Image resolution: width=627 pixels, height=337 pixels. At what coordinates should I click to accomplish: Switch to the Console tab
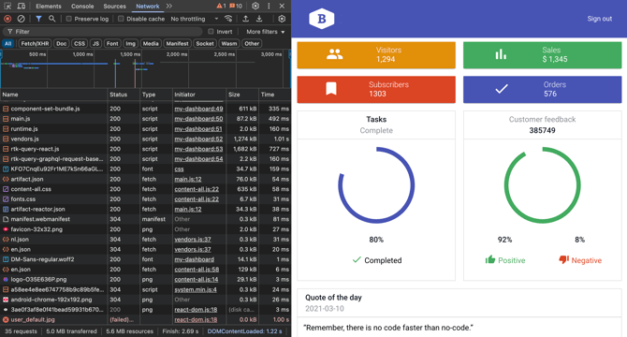[82, 6]
